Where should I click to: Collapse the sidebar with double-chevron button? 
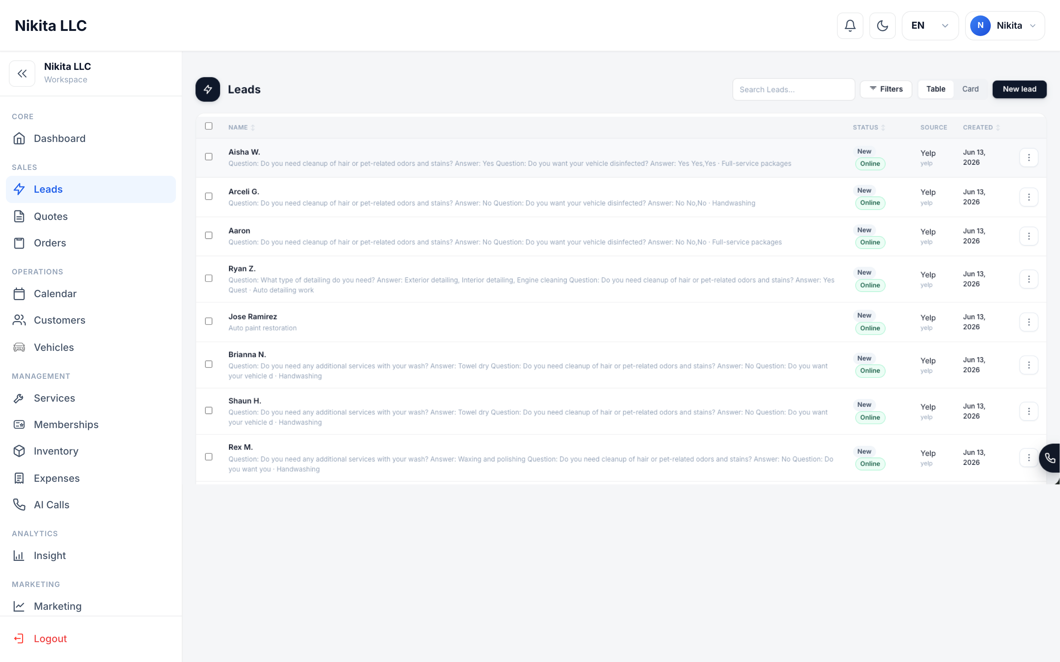[22, 74]
